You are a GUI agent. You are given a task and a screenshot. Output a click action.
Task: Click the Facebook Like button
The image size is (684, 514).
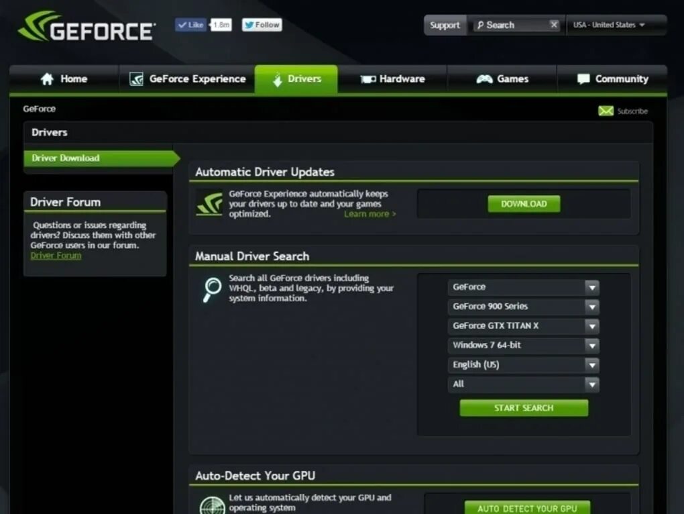pyautogui.click(x=191, y=24)
